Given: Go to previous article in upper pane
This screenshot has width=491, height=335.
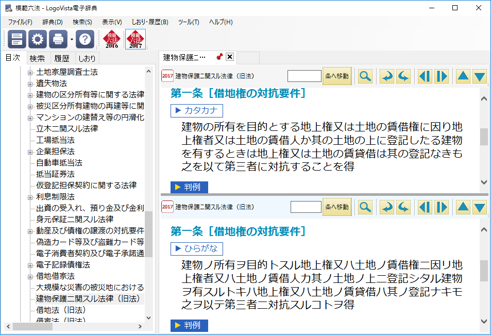Looking at the screenshot, I should tap(425, 76).
